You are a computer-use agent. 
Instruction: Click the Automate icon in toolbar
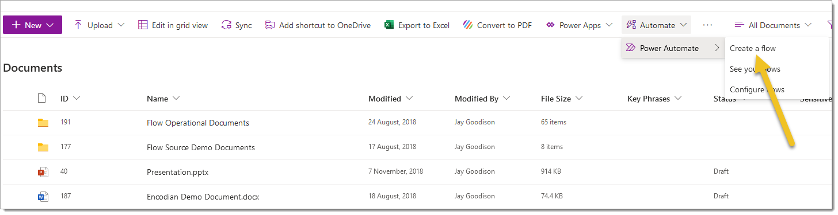tap(631, 25)
